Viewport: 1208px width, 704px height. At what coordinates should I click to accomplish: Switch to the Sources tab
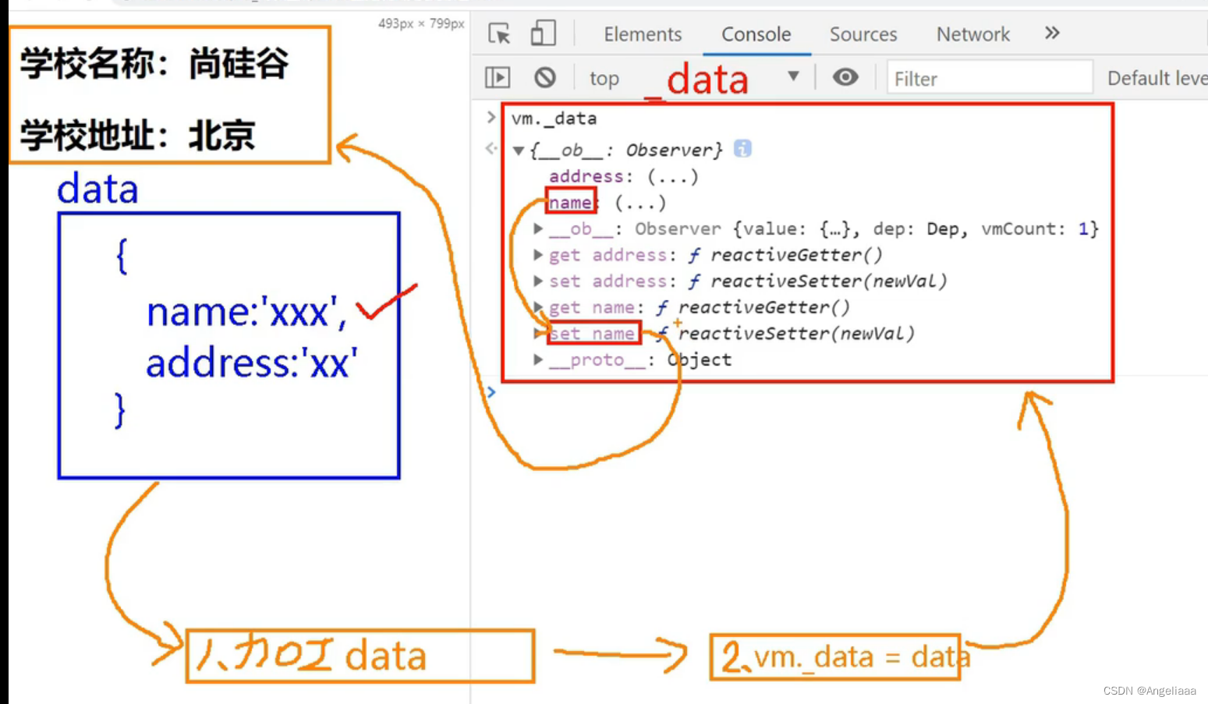(x=863, y=34)
